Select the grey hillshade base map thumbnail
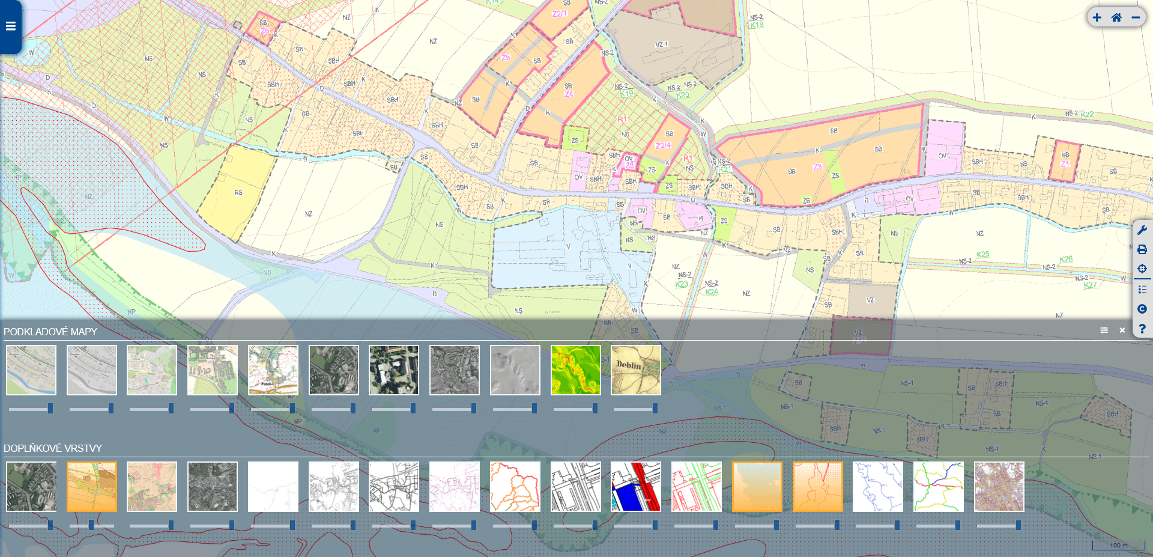Viewport: 1153px width, 557px height. tap(515, 370)
